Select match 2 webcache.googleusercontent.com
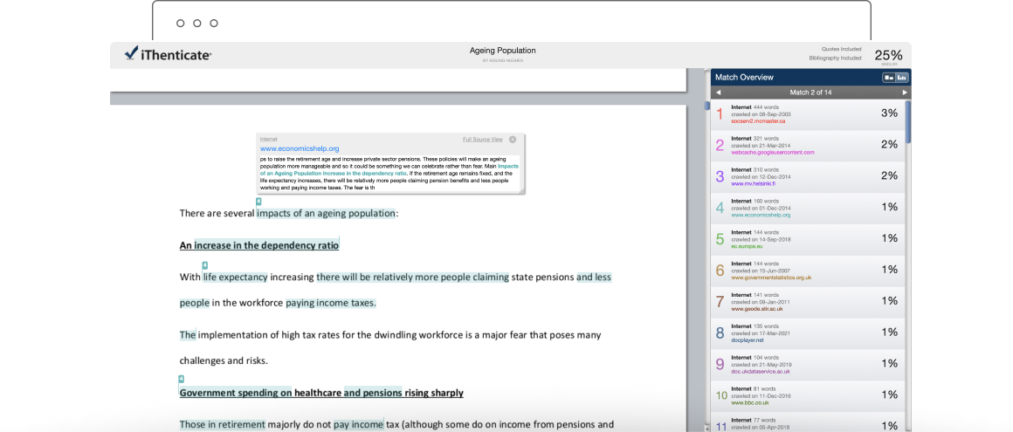Viewport: 1013px width, 432px height. click(x=808, y=146)
